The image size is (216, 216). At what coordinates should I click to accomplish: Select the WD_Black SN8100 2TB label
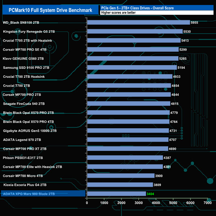(x=21, y=23)
